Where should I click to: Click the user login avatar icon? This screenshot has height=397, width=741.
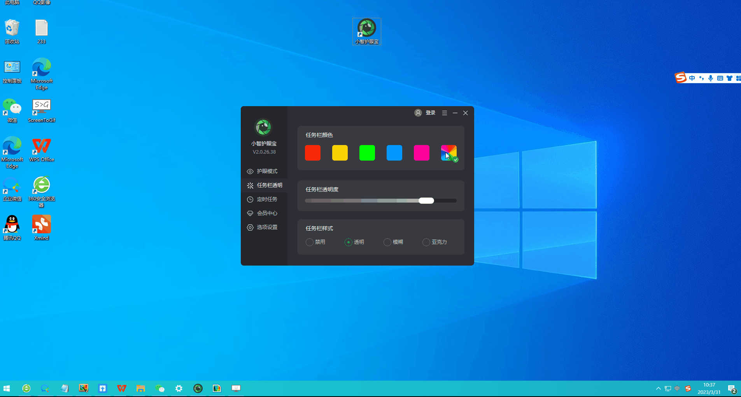tap(418, 113)
